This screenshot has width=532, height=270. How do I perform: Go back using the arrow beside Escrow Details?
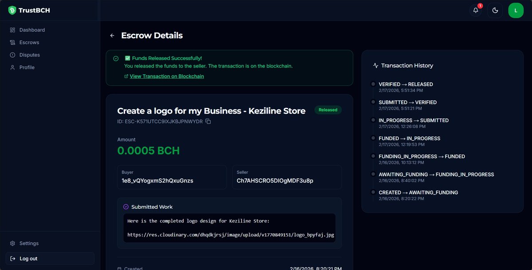112,35
